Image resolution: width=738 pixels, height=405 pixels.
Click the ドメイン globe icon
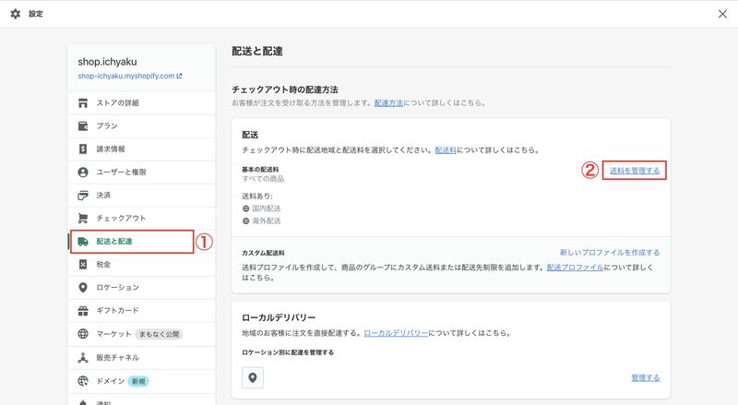tap(83, 381)
